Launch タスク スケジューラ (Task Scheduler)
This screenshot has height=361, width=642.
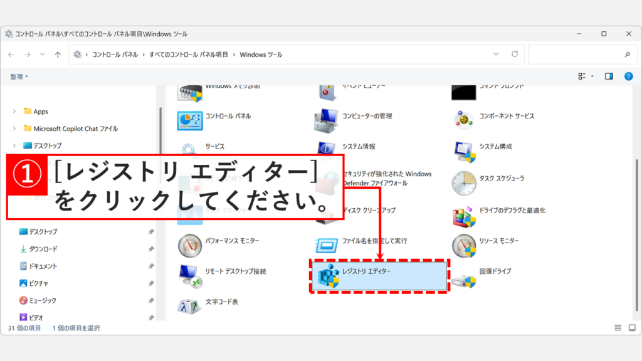502,179
